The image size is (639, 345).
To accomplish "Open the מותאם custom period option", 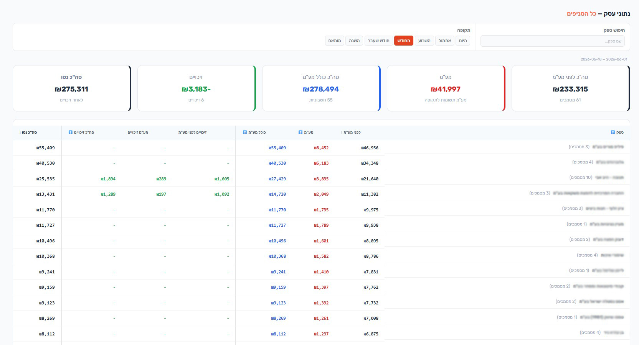I will (x=335, y=41).
